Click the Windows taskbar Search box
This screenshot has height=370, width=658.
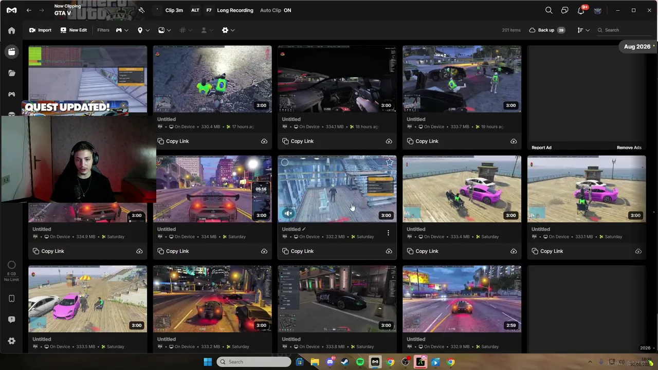pyautogui.click(x=254, y=362)
